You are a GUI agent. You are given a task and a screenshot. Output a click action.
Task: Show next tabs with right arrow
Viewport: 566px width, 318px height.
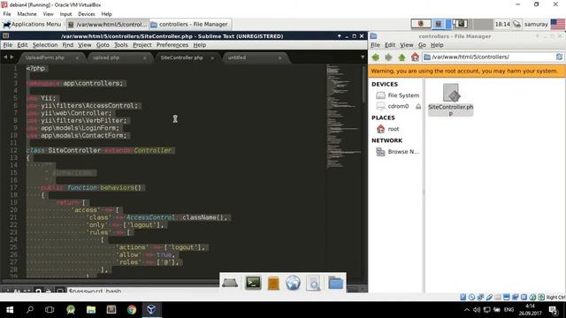pyautogui.click(x=11, y=57)
